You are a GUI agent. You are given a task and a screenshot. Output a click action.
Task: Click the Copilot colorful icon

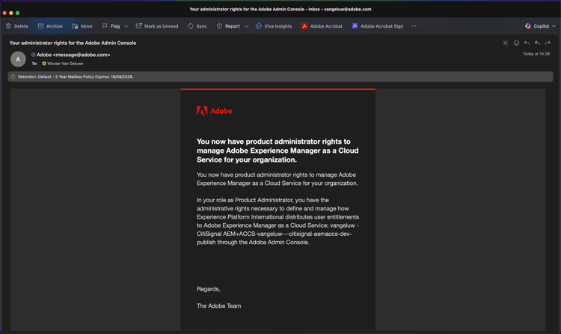click(x=528, y=26)
